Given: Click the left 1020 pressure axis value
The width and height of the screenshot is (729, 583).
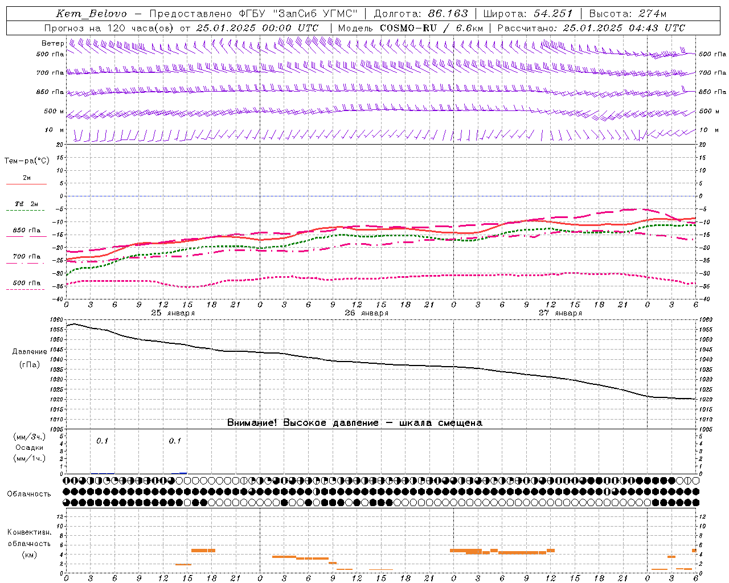Looking at the screenshot, I should click(x=57, y=400).
